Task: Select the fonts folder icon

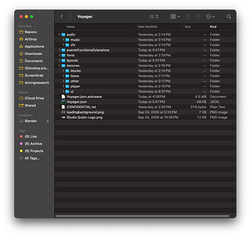Action: (63, 55)
